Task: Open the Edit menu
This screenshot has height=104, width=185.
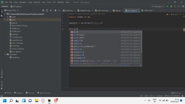Action: coord(11,2)
